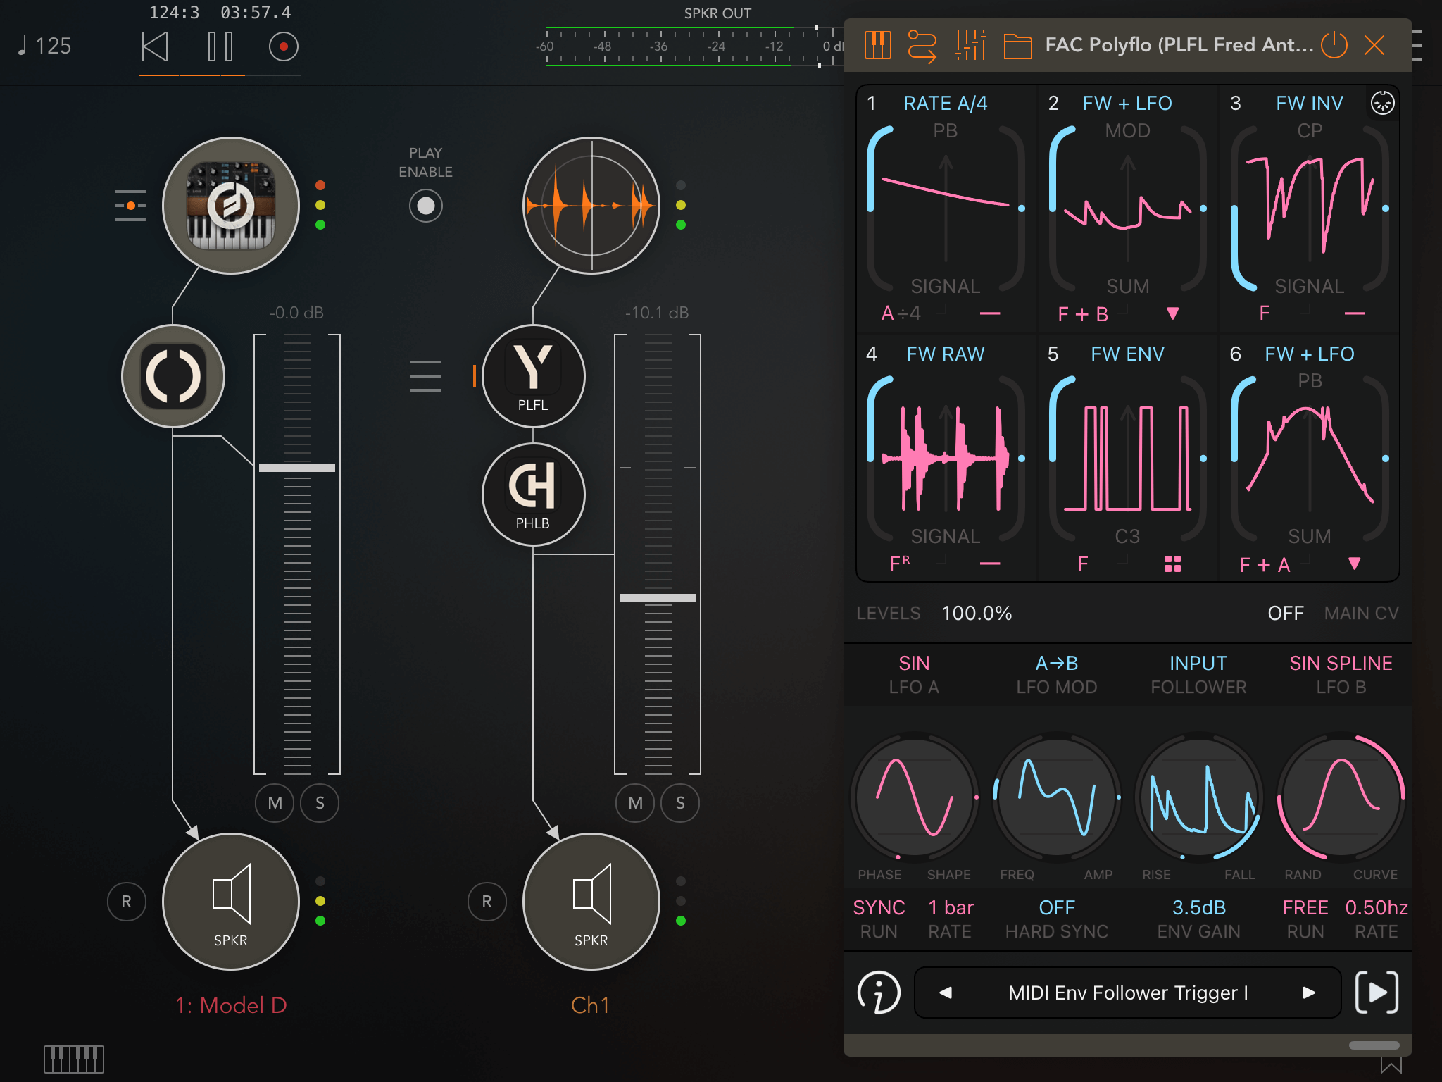Open the Model D synth instrument icon
Viewport: 1442px width, 1082px height.
pos(231,205)
